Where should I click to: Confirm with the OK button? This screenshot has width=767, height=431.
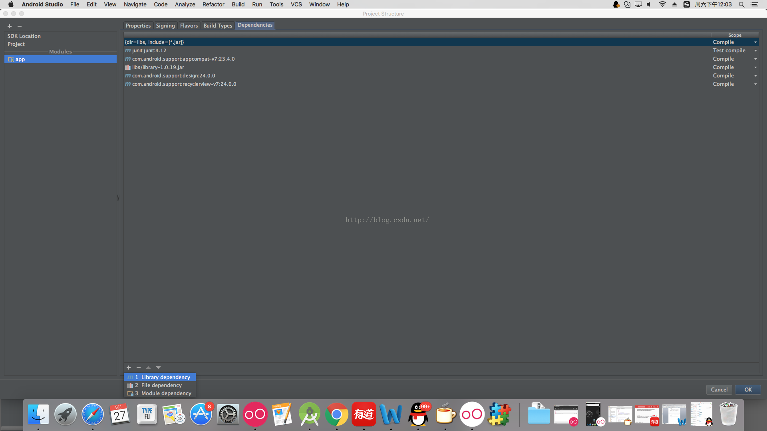(748, 389)
